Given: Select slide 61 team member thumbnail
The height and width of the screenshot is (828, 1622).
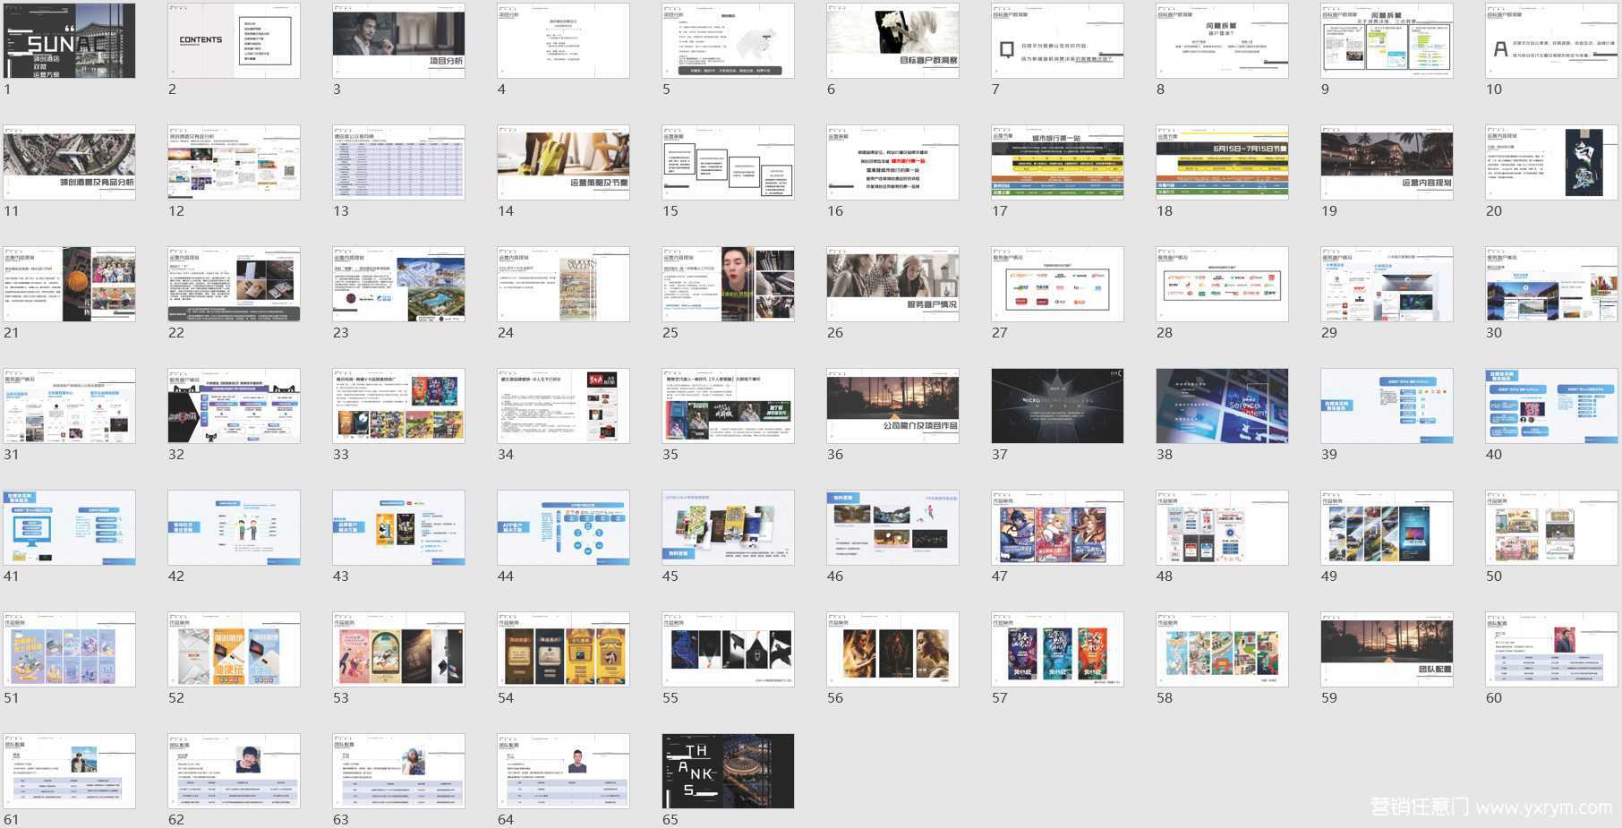Looking at the screenshot, I should point(70,772).
